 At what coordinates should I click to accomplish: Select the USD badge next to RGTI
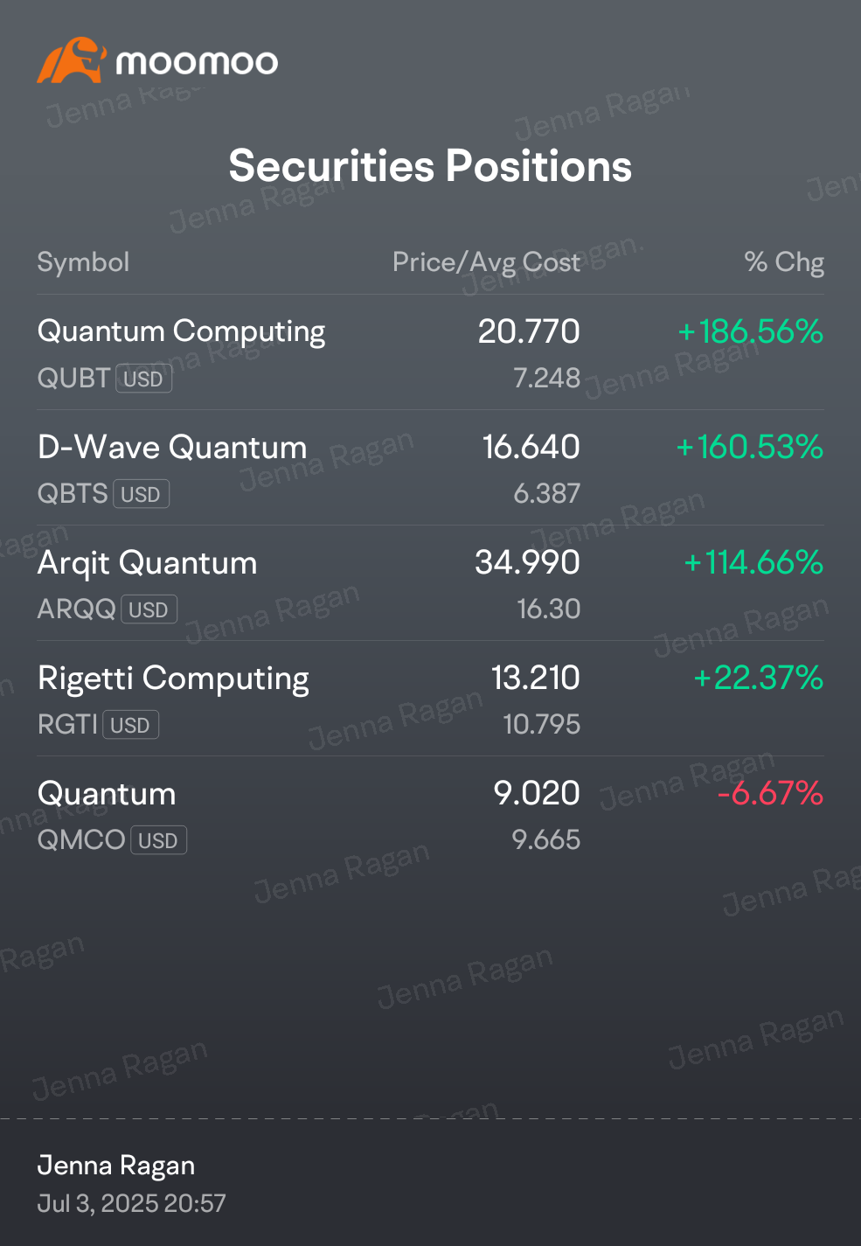pyautogui.click(x=130, y=725)
